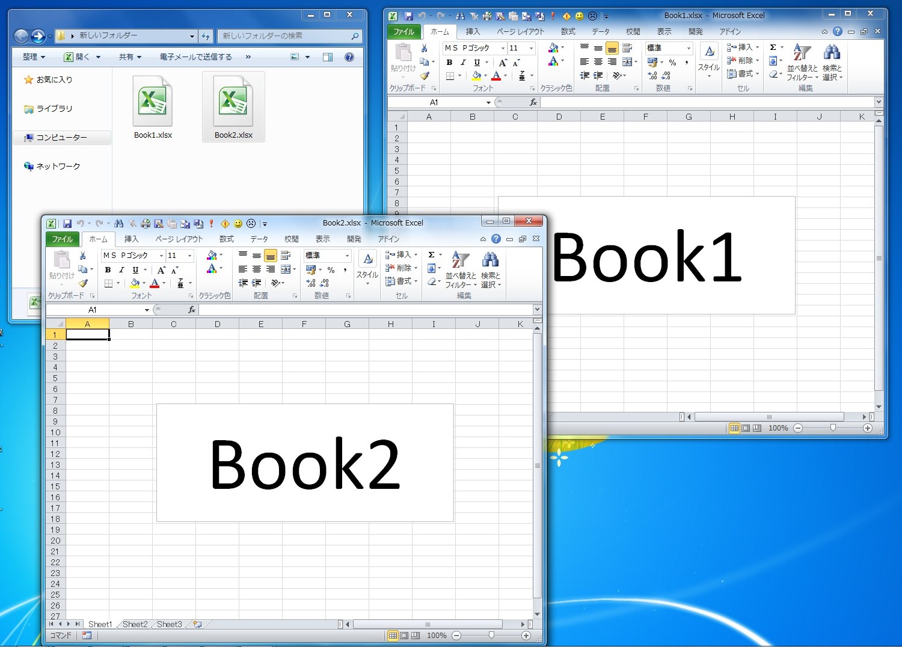The height and width of the screenshot is (647, 902).
Task: Click the frowning face icon in Book2 title bar
Action: pyautogui.click(x=251, y=224)
